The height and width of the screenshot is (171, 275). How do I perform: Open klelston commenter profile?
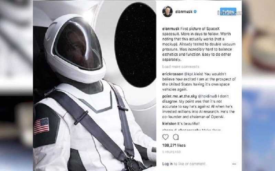(169, 123)
